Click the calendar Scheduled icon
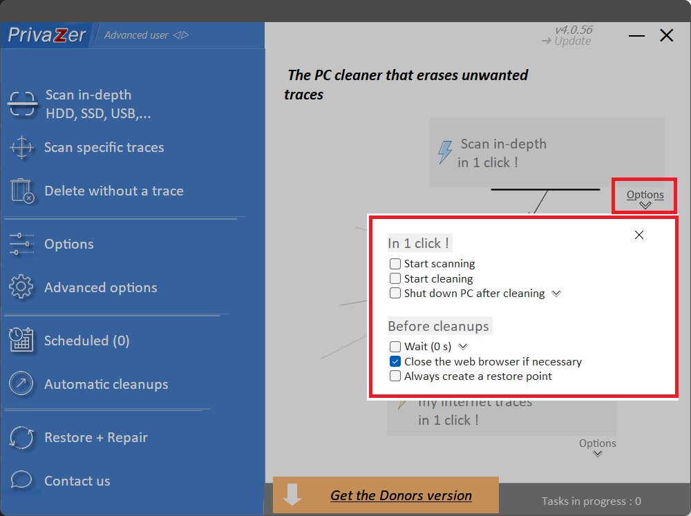The width and height of the screenshot is (691, 516). tap(21, 341)
